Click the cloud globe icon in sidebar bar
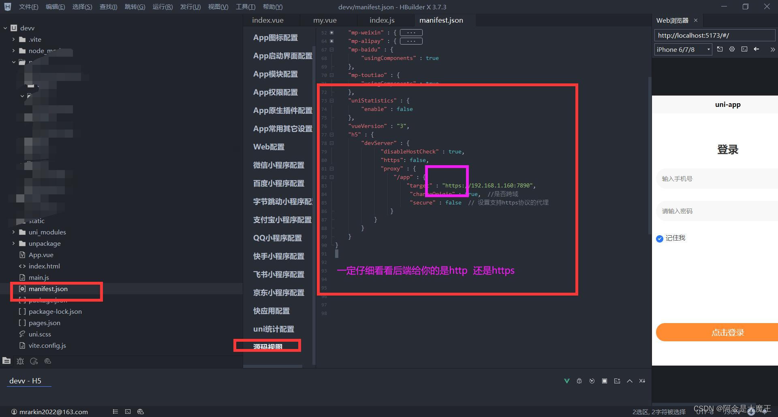This screenshot has height=417, width=778. point(48,361)
